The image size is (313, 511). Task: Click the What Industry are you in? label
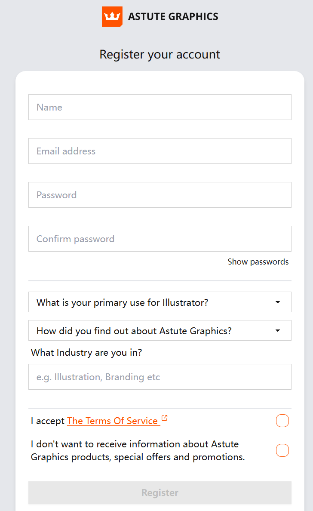[x=87, y=353]
